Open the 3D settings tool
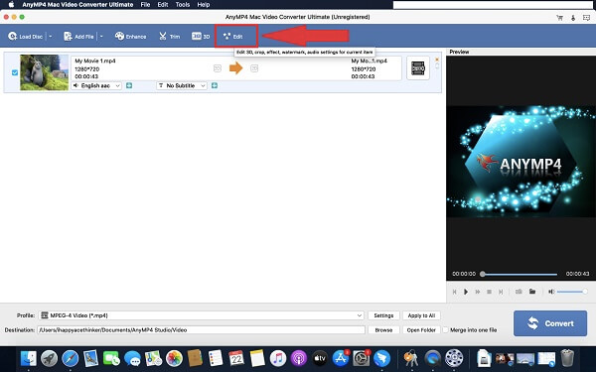 201,37
